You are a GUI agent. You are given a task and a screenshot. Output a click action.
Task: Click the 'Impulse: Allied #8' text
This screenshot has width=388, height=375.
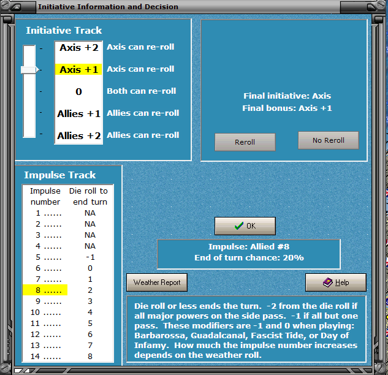tap(249, 246)
